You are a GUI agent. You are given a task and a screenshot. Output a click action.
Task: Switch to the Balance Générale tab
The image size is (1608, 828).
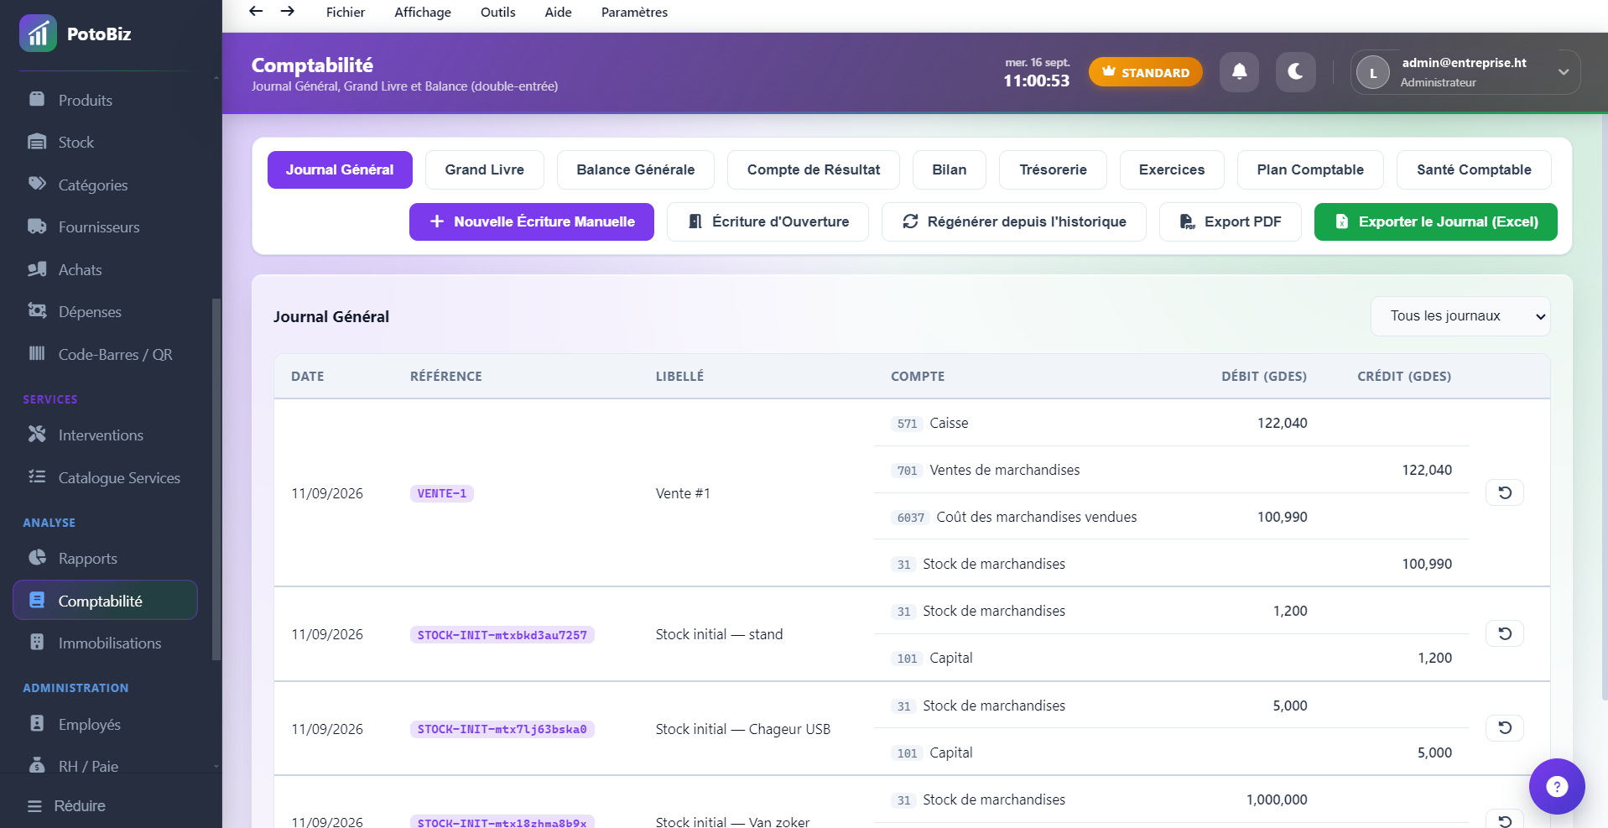point(635,169)
